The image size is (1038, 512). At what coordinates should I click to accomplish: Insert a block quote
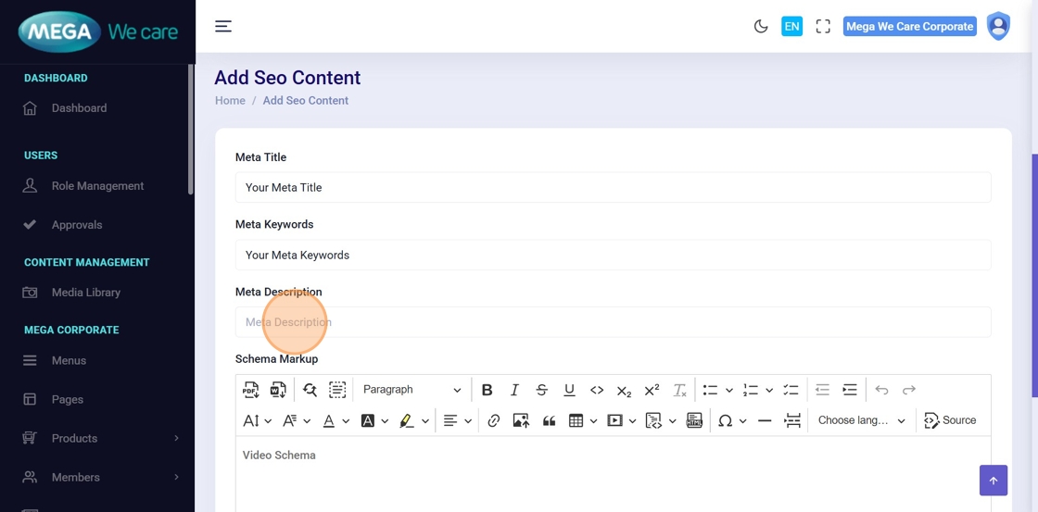[549, 420]
